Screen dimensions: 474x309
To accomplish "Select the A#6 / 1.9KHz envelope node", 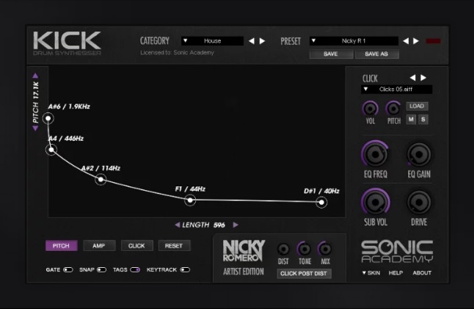I will pos(48,118).
